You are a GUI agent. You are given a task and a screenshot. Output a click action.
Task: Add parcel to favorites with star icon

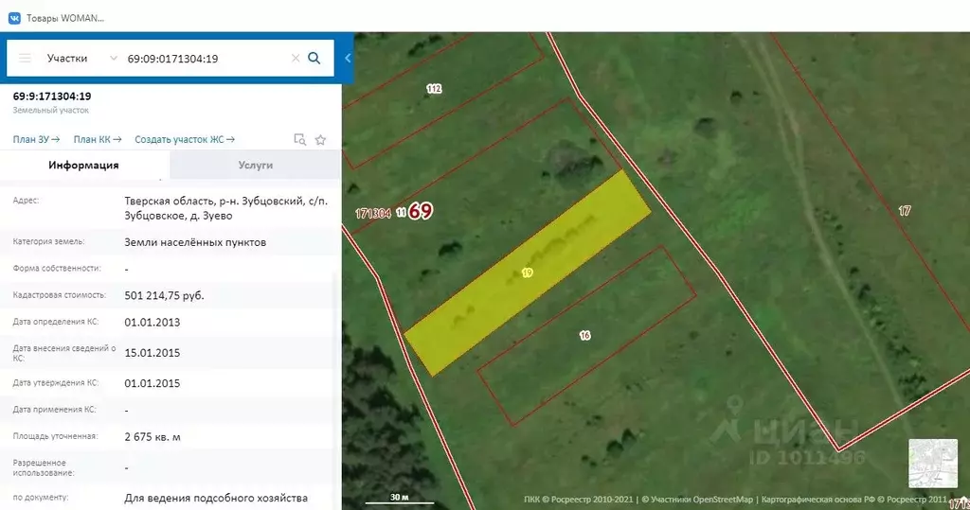tap(320, 140)
